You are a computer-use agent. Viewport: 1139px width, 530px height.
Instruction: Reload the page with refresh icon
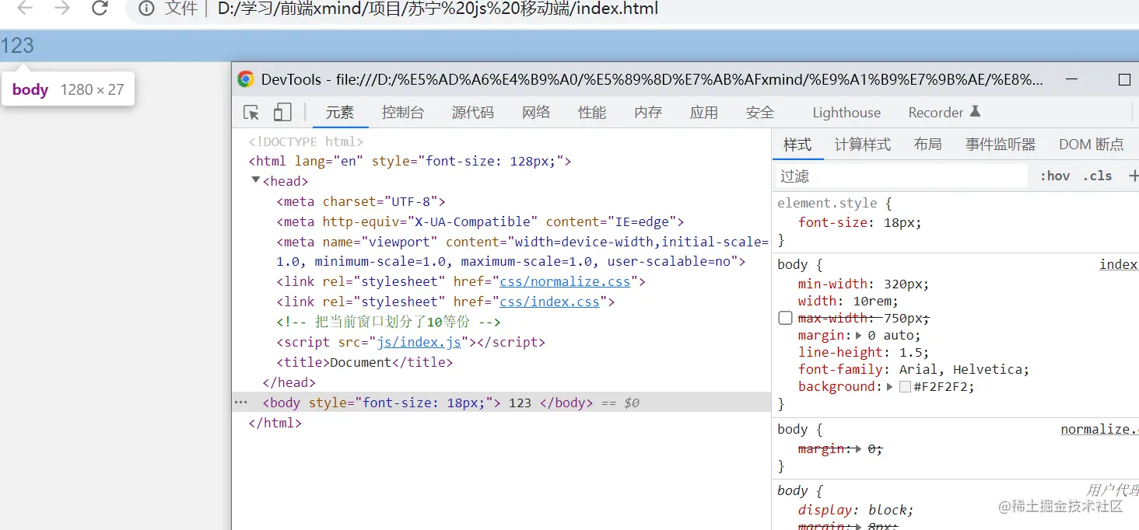click(x=100, y=9)
